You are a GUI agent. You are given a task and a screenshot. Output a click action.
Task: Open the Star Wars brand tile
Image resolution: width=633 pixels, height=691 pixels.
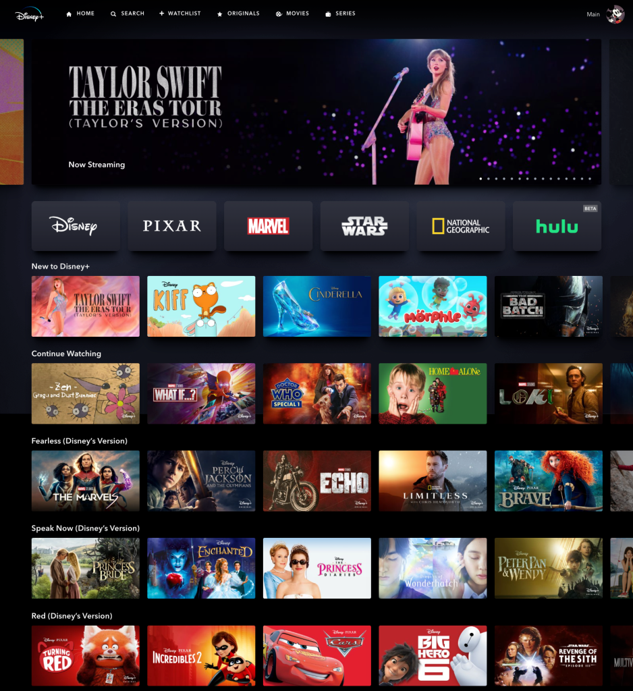point(364,225)
